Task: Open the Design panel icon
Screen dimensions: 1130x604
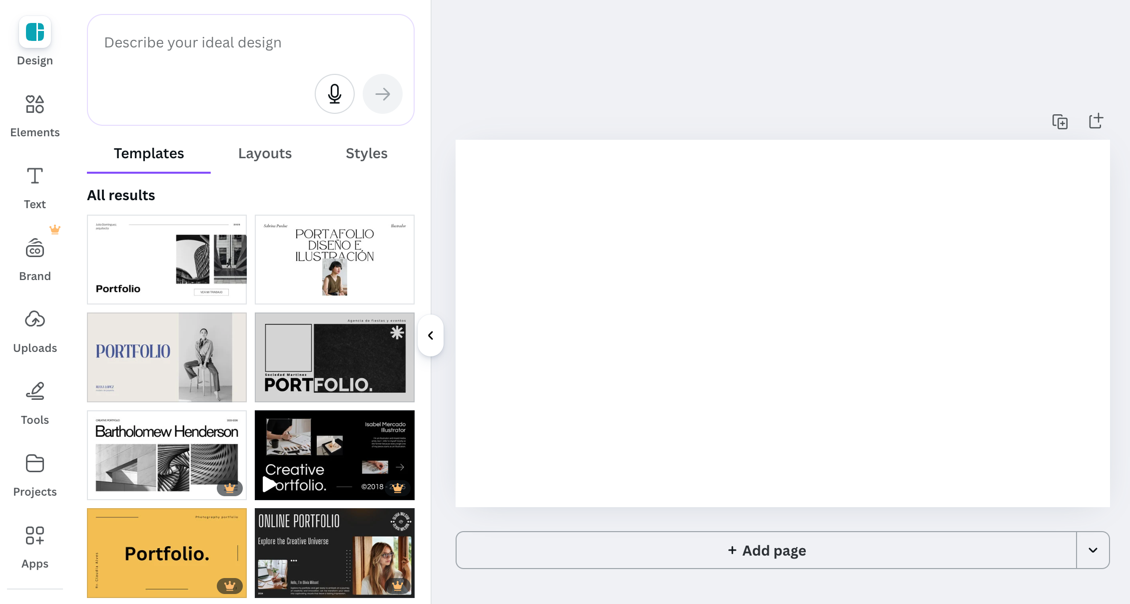Action: coord(35,32)
